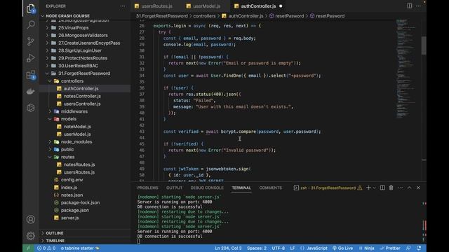Click the editor vertical scrollbar thumb
Image resolution: width=449 pixels, height=252 pixels.
point(424,45)
